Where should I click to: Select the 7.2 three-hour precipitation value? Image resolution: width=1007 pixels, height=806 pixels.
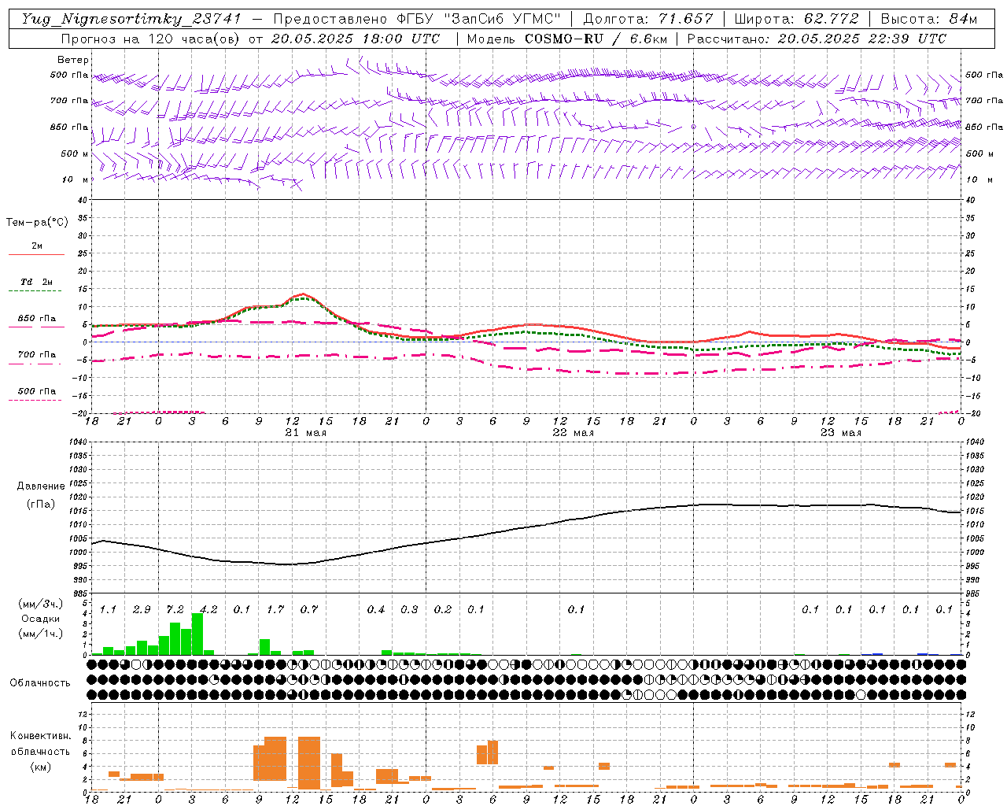(175, 610)
